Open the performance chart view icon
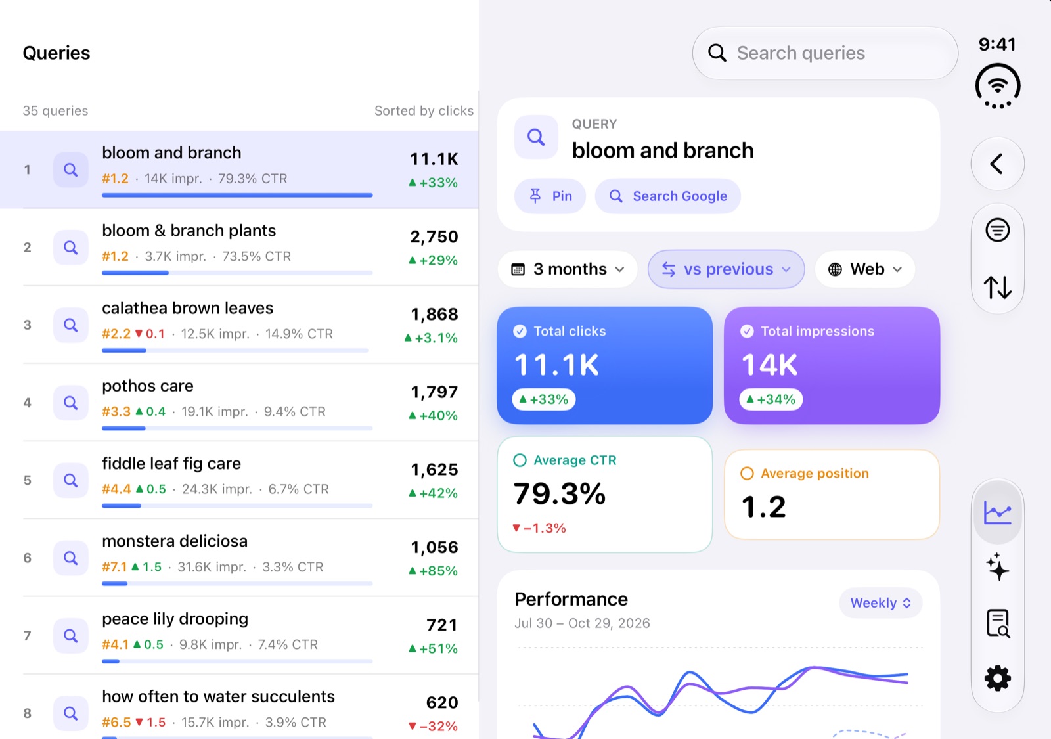1051x739 pixels. (997, 512)
